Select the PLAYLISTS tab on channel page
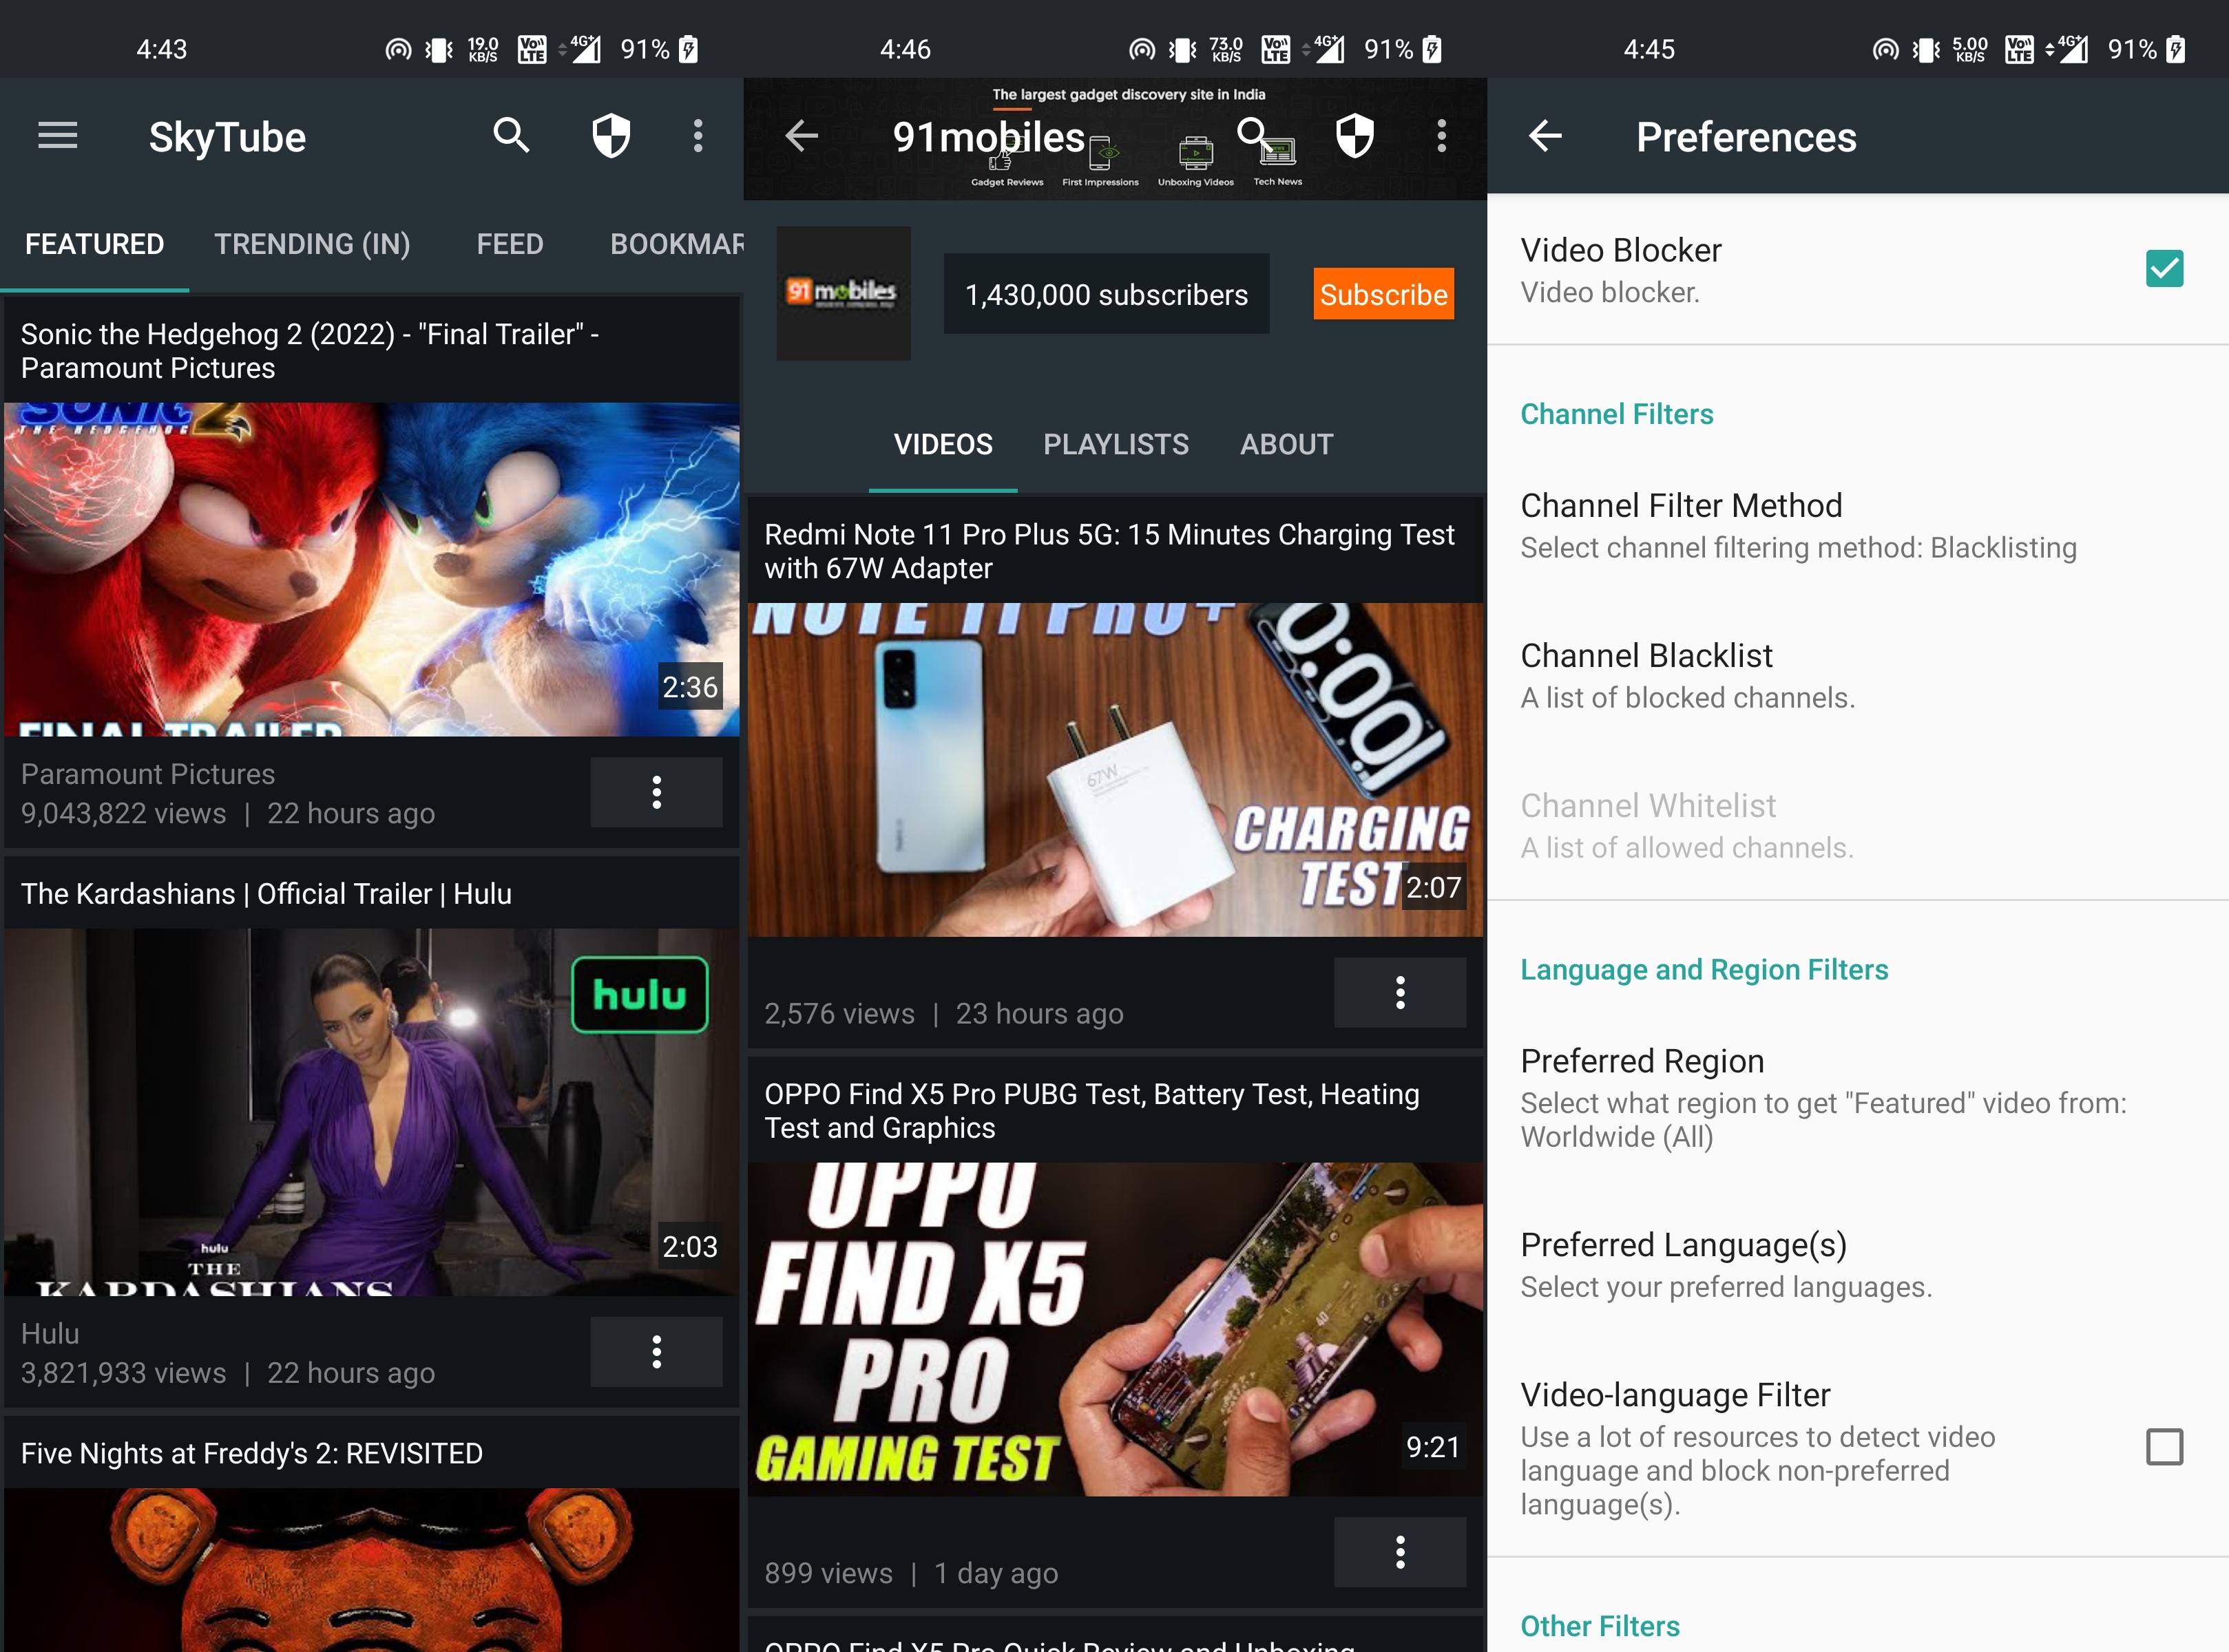Image resolution: width=2229 pixels, height=1652 pixels. [x=1116, y=444]
